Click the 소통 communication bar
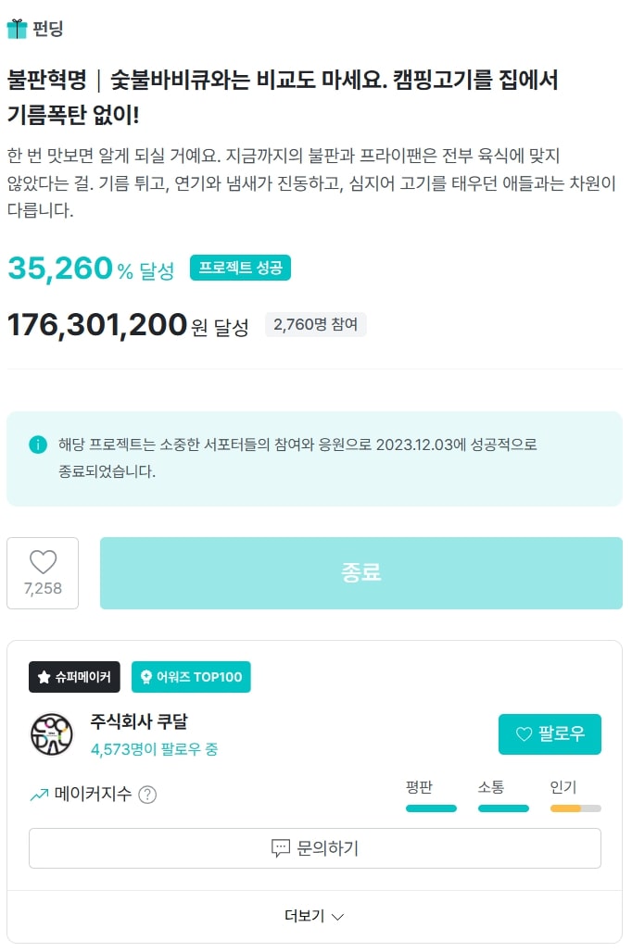632x952 pixels. tap(503, 808)
